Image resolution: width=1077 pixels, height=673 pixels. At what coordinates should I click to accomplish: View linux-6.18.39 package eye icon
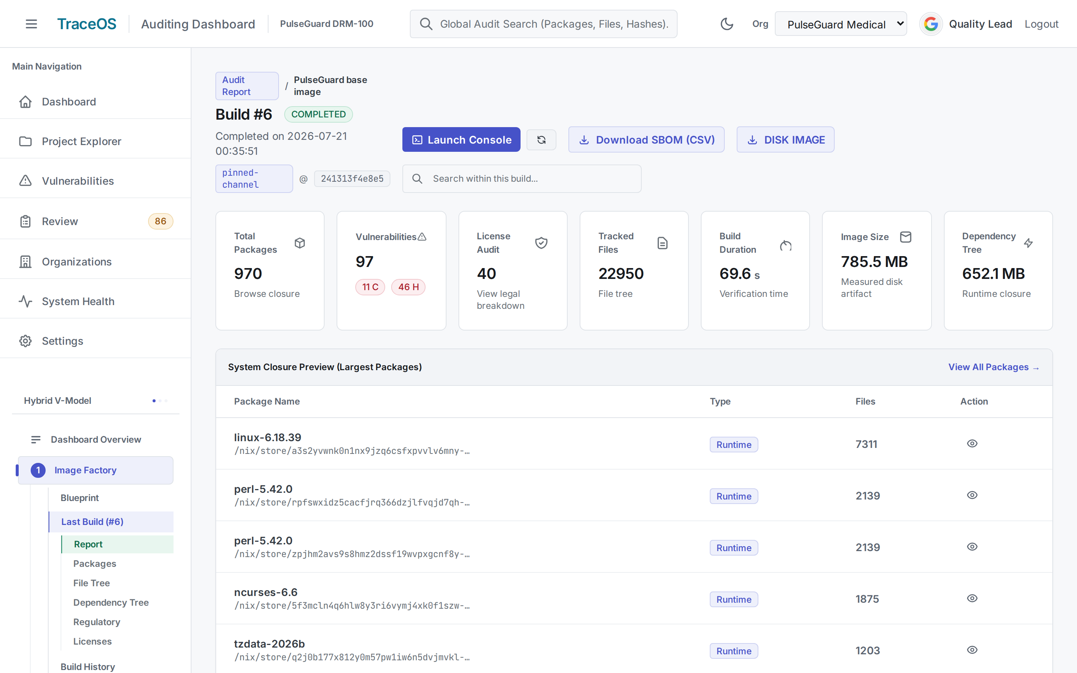coord(972,443)
